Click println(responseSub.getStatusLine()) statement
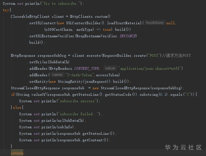The image size is (206, 156). click(67, 133)
